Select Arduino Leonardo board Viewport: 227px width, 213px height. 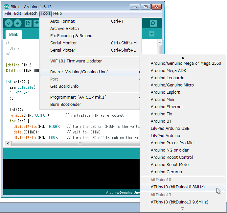click(183, 78)
